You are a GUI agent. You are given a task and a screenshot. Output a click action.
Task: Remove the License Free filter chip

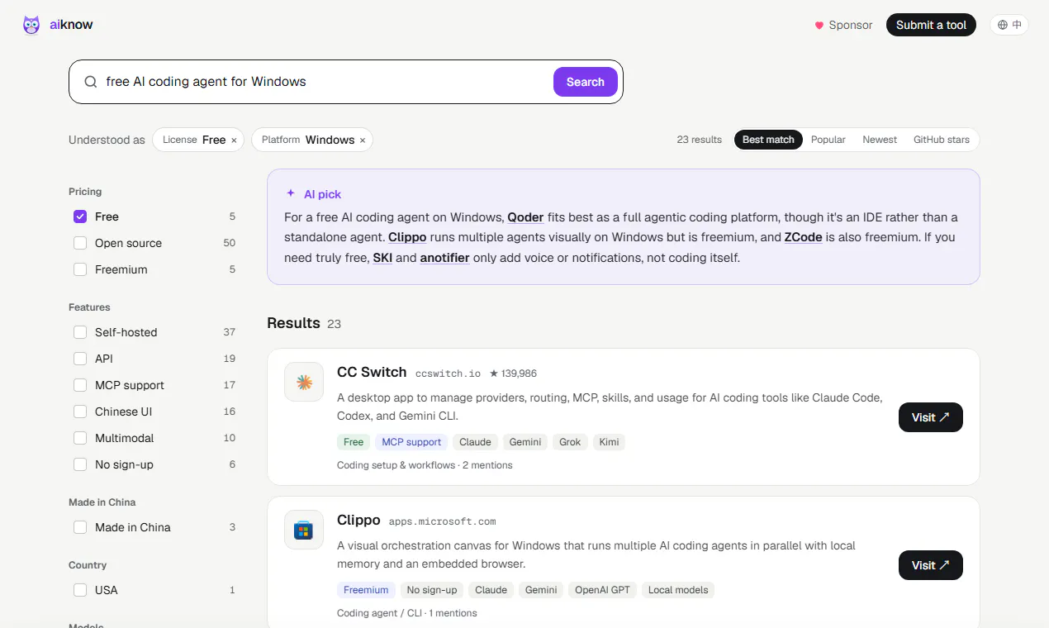234,140
